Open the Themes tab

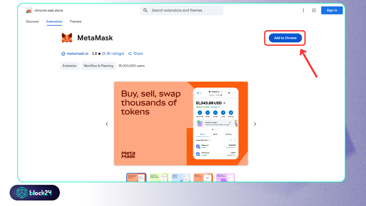75,21
